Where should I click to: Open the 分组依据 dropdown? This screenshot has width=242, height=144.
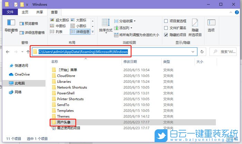pos(125,21)
